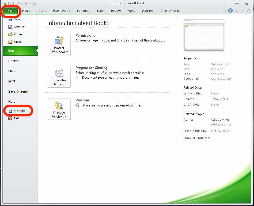Click the Save As disk icon

(10, 27)
